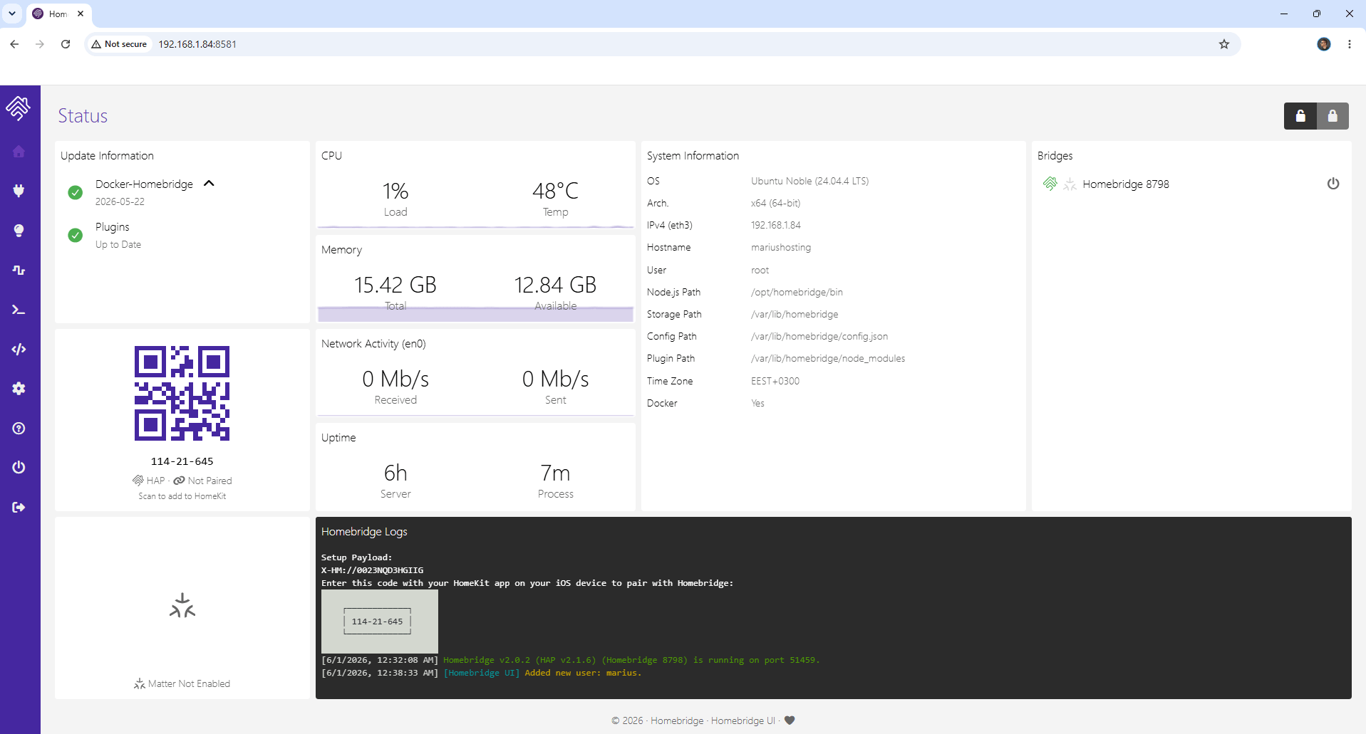Open Settings gear icon in sidebar
The height and width of the screenshot is (734, 1366).
tap(19, 389)
